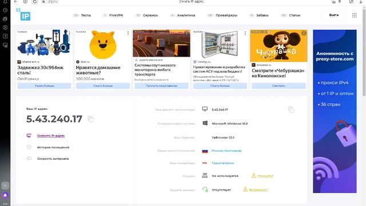
Task: Open the downloads arrow icon in the browser toolbar
Action: coord(361,2)
